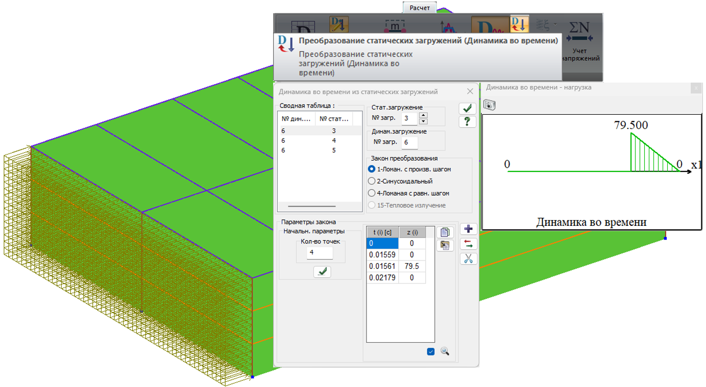Toggle the blue checkbox below the points table
The image size is (706, 387).
coord(430,351)
